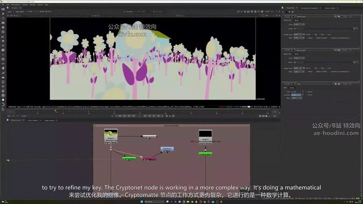Click the highlighted value field in third panel

click(x=296, y=95)
